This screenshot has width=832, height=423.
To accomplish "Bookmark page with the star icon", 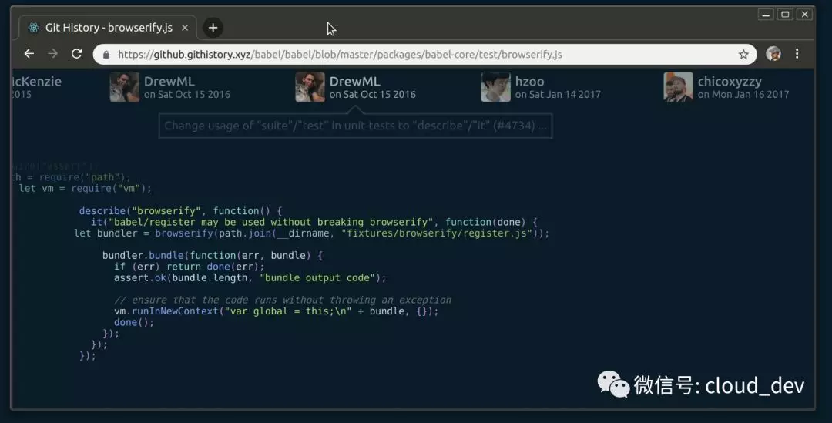I will tap(743, 54).
